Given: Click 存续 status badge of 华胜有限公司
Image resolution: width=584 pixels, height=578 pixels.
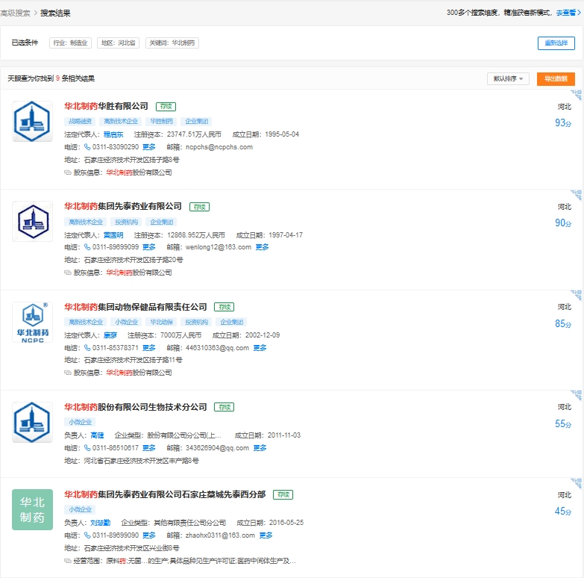Looking at the screenshot, I should [166, 107].
